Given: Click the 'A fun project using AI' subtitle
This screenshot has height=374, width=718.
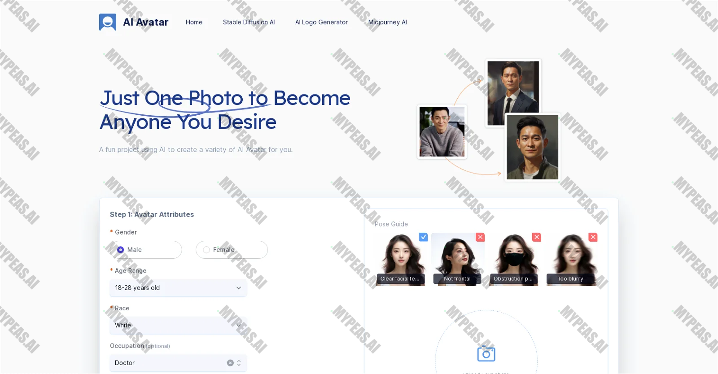Looking at the screenshot, I should tap(196, 150).
